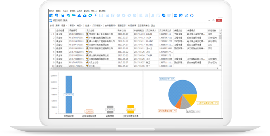Click the warning triangle icon
The height and width of the screenshot is (136, 270).
pos(79,16)
